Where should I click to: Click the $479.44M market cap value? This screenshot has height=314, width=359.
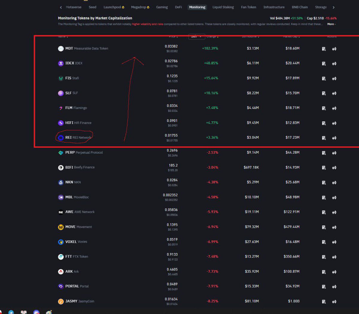(291, 227)
